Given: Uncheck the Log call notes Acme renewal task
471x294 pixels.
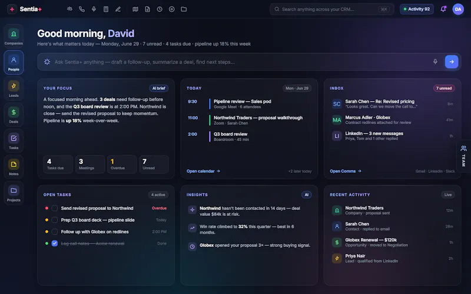Looking at the screenshot, I should click(55, 243).
